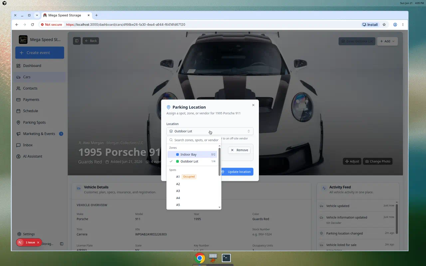Open the terminal from the dock
Screen dimensions: 426x266
coord(226,258)
